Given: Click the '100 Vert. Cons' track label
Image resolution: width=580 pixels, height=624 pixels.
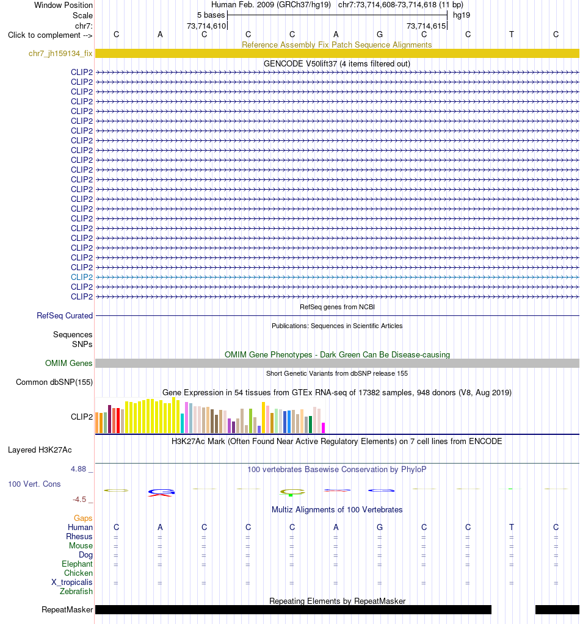Looking at the screenshot, I should 34,484.
